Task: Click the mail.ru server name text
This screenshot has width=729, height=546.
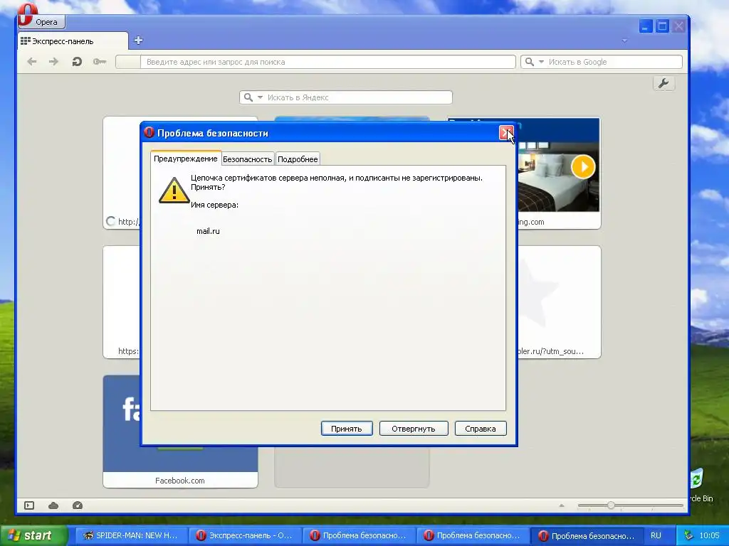Action: click(208, 231)
